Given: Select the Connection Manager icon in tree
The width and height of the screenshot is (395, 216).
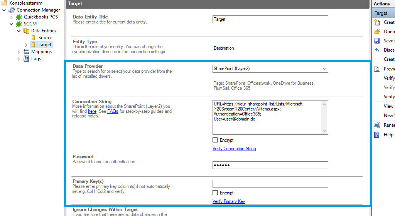Looking at the screenshot, I should pos(12,10).
